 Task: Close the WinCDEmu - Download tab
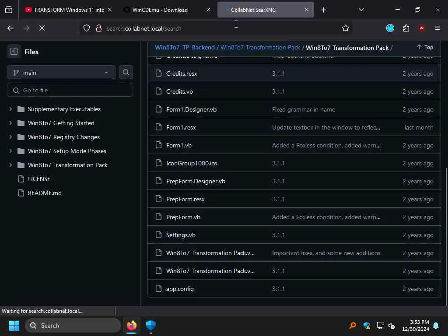click(208, 10)
